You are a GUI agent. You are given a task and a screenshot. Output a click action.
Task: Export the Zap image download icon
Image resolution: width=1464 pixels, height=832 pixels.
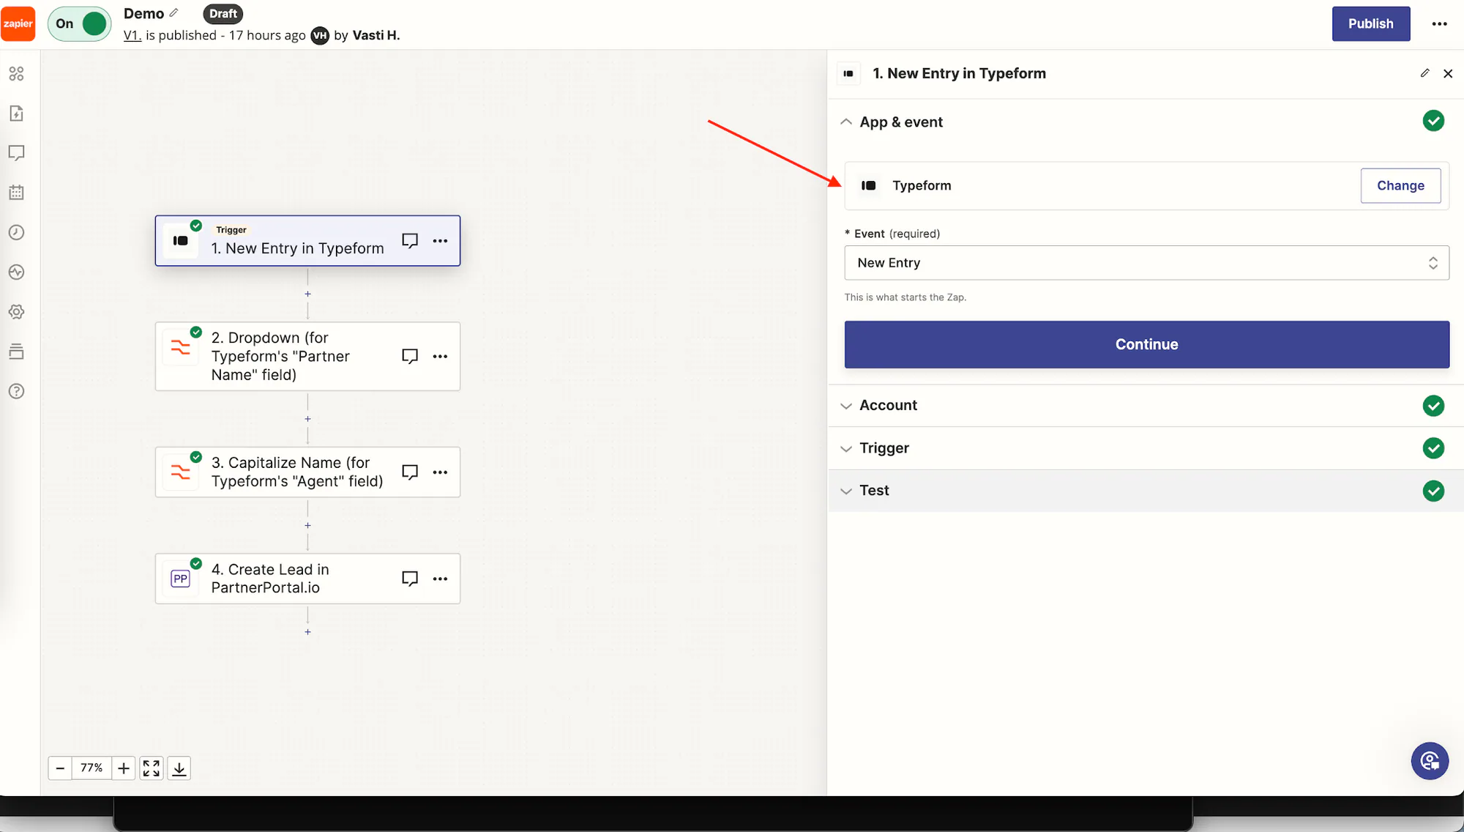pyautogui.click(x=179, y=768)
